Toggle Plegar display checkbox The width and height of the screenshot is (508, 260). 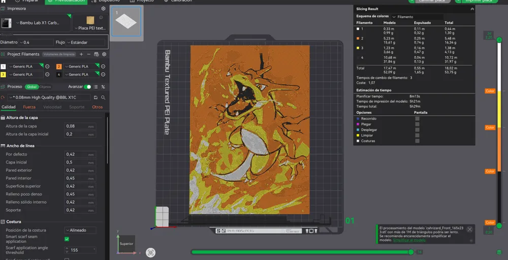coord(417,124)
